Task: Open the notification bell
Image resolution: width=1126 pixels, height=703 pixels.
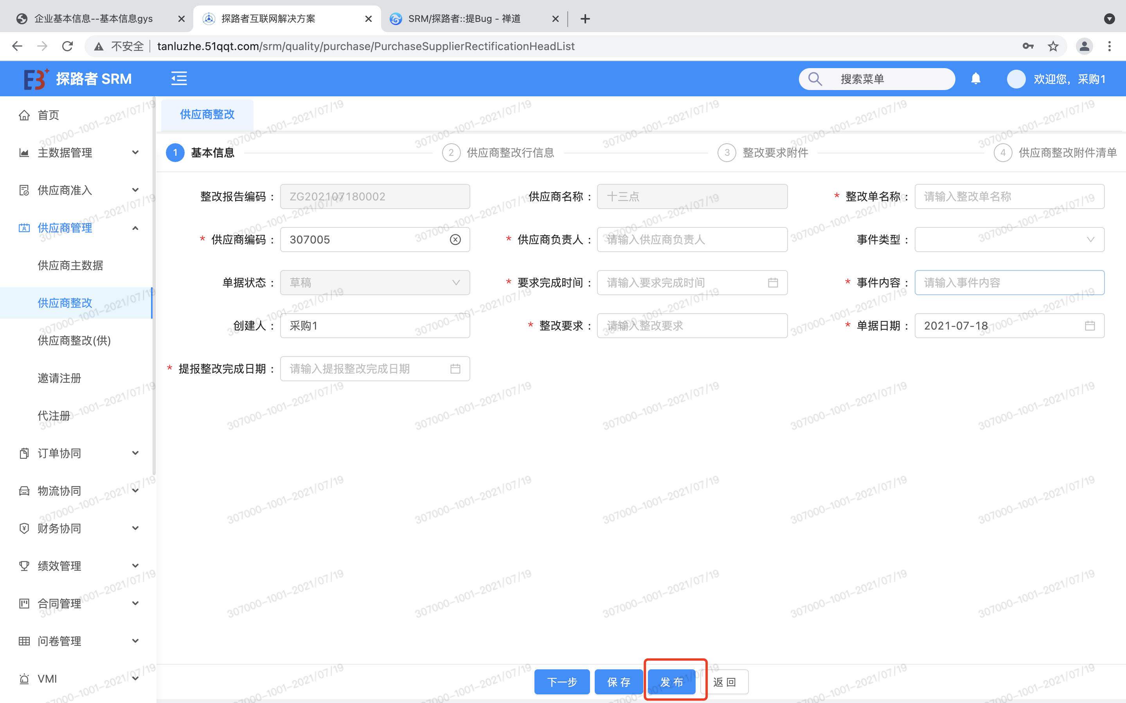Action: (975, 79)
